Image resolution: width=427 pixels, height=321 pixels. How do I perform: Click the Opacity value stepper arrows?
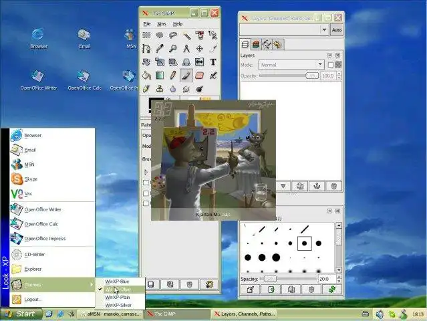pos(339,76)
